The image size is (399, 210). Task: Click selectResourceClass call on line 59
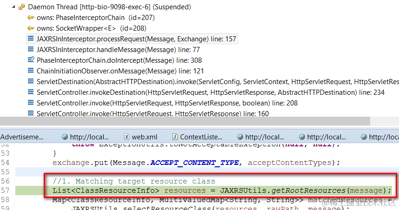[167, 208]
